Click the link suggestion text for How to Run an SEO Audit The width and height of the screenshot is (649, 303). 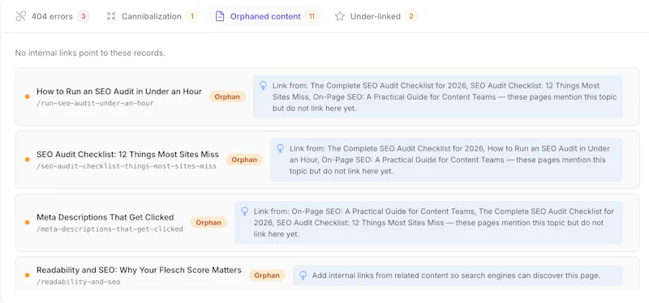445,97
